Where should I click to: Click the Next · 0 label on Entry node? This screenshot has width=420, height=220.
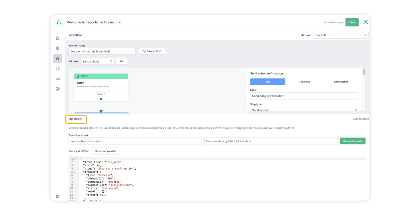point(101,94)
